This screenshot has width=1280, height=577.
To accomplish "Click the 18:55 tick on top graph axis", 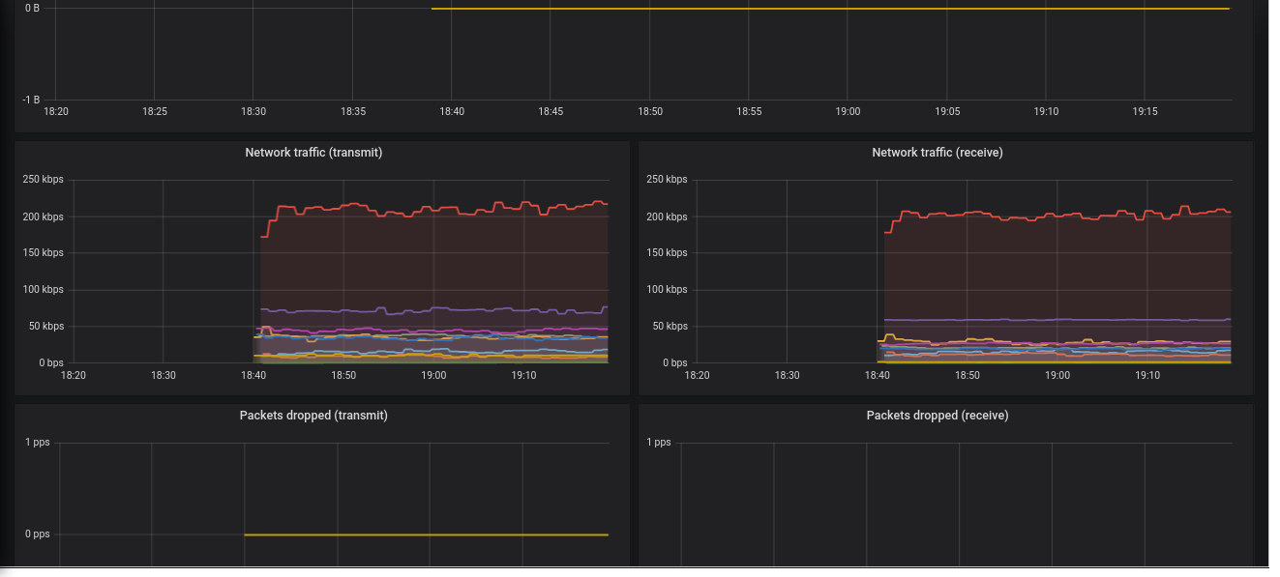I will (749, 112).
